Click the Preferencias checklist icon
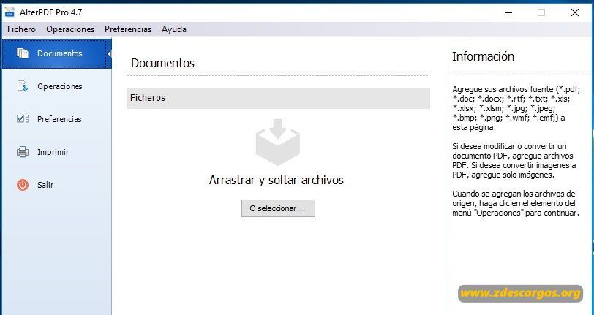This screenshot has width=594, height=315. (x=23, y=119)
